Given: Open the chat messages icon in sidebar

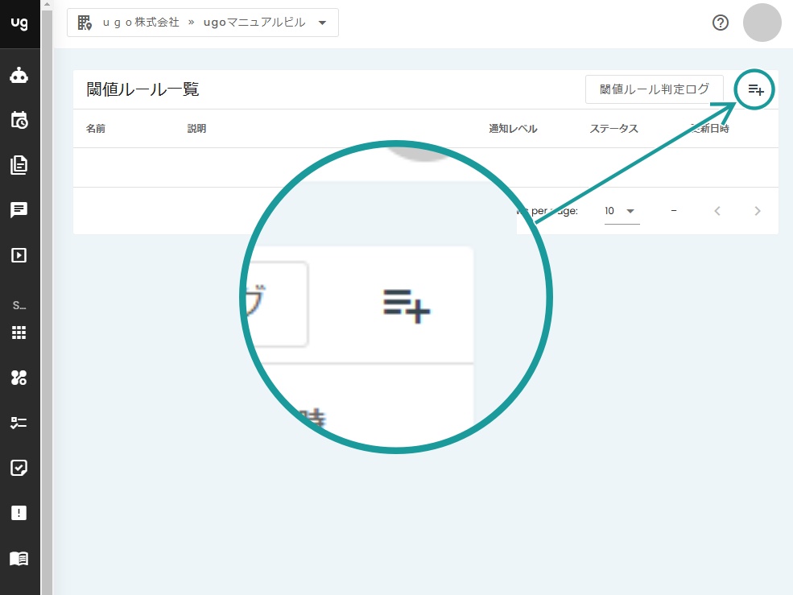Looking at the screenshot, I should [x=19, y=211].
